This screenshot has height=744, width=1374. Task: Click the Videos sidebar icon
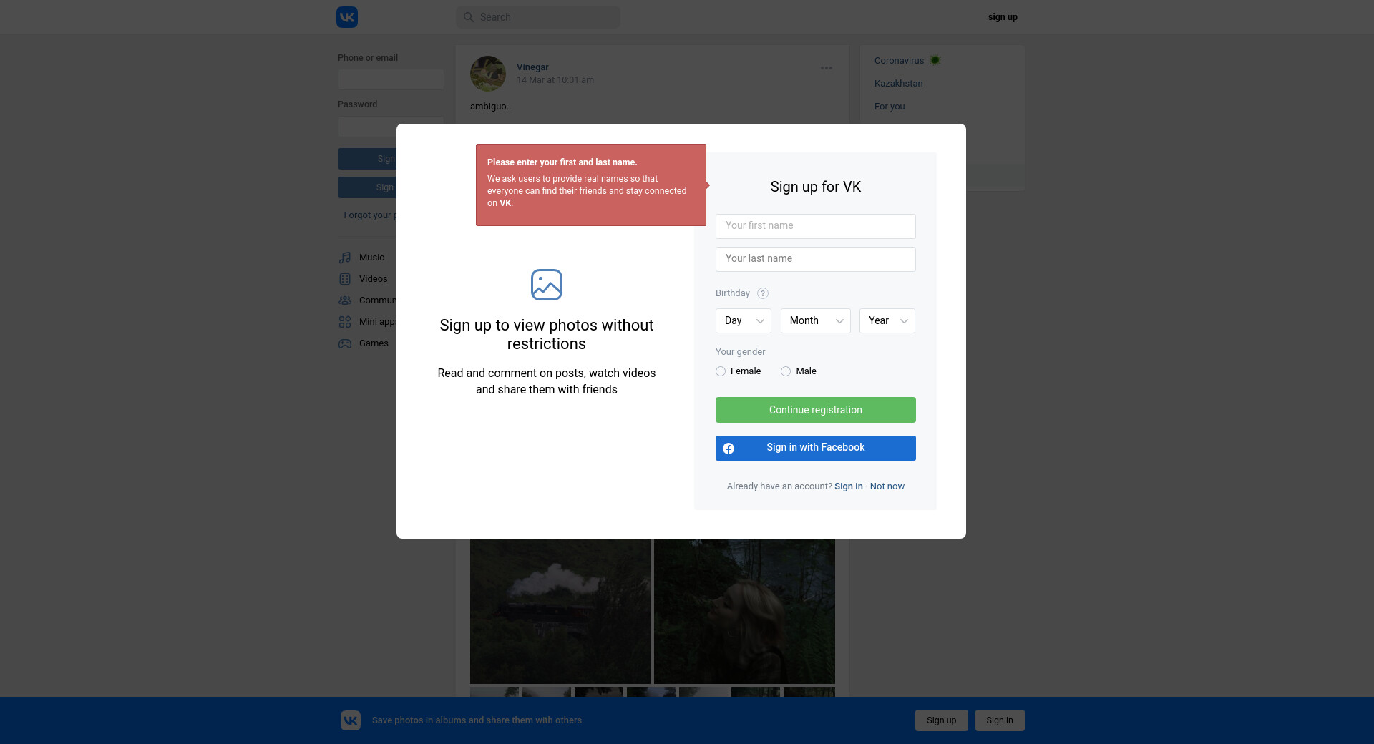tap(345, 279)
